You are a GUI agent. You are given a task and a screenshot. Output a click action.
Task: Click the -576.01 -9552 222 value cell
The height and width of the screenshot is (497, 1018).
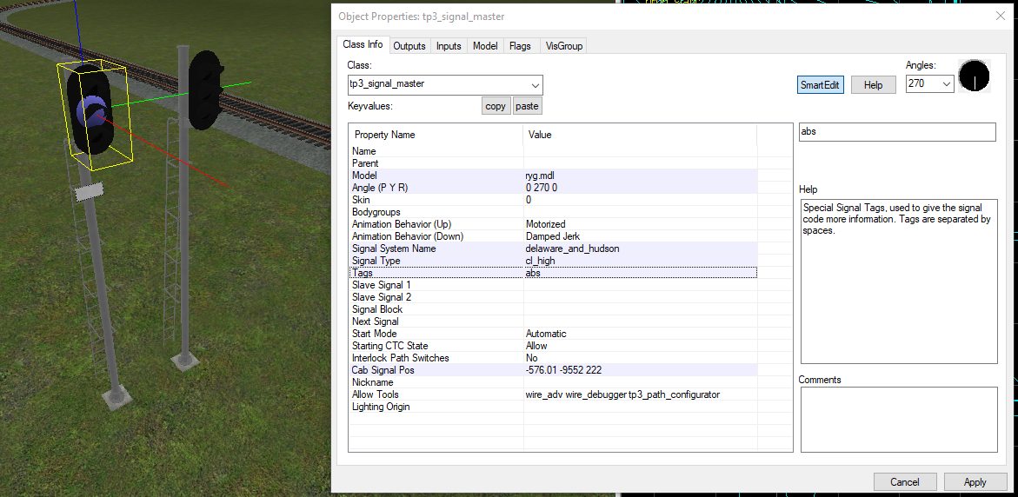[640, 370]
